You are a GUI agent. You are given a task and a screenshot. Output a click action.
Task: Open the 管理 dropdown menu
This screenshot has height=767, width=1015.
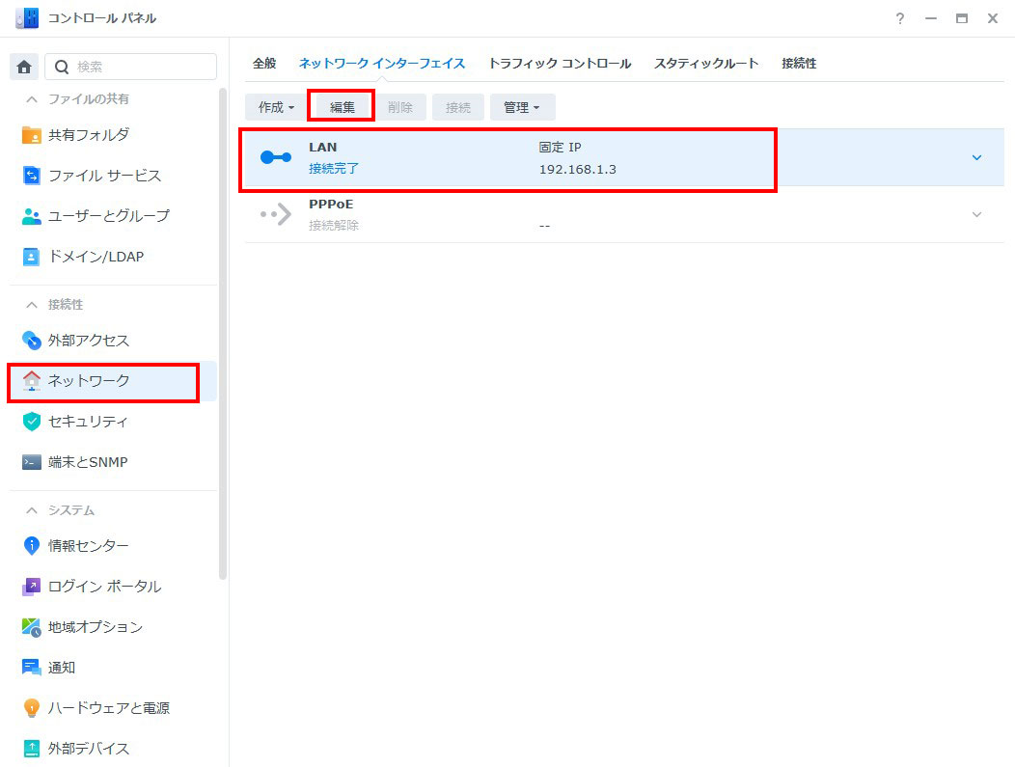tap(522, 107)
